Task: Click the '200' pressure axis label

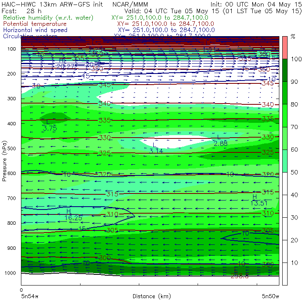Action: (12, 74)
